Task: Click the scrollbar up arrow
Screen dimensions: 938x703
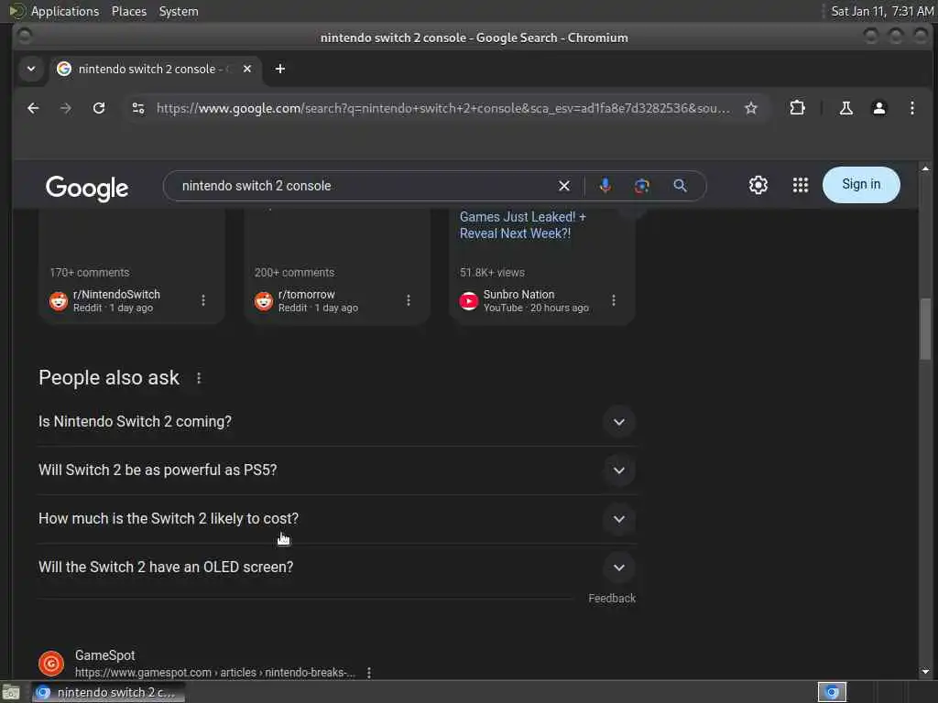Action: [925, 168]
